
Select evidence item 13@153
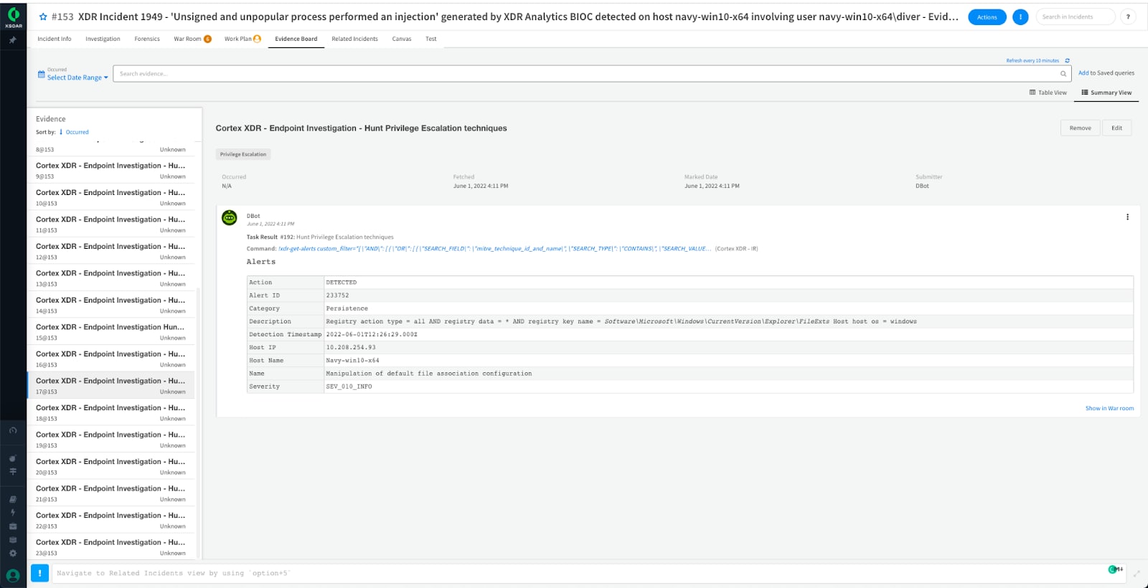pos(110,278)
